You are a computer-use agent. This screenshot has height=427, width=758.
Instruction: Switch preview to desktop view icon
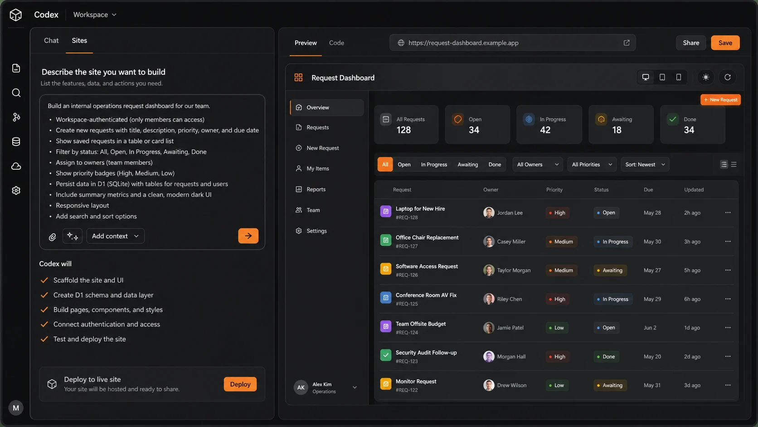(646, 77)
